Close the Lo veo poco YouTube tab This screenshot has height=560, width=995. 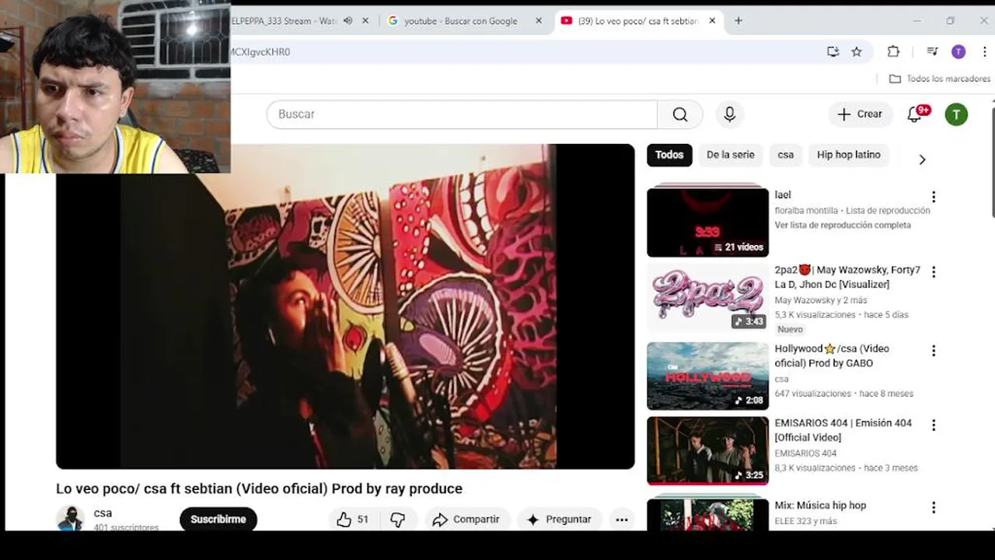(712, 21)
